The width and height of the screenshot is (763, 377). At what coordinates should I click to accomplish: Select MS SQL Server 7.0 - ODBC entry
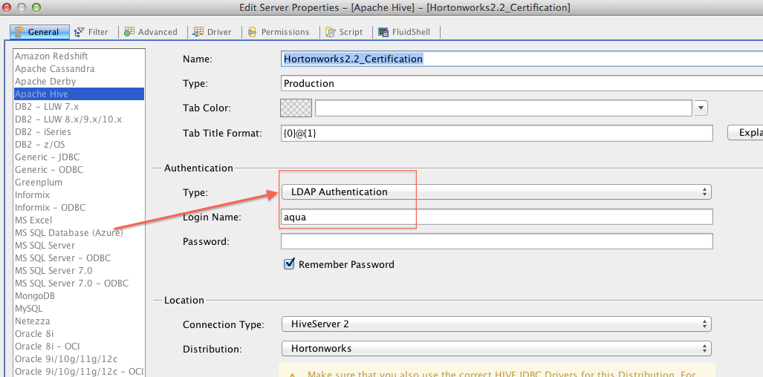(79, 283)
